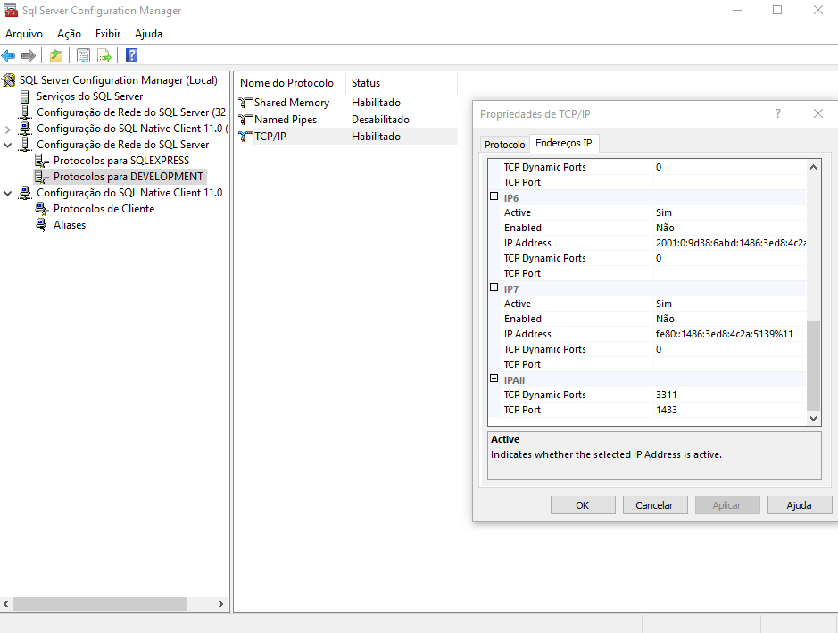Click the blue Help question mark icon
Viewport: 838px width, 633px height.
coord(131,55)
